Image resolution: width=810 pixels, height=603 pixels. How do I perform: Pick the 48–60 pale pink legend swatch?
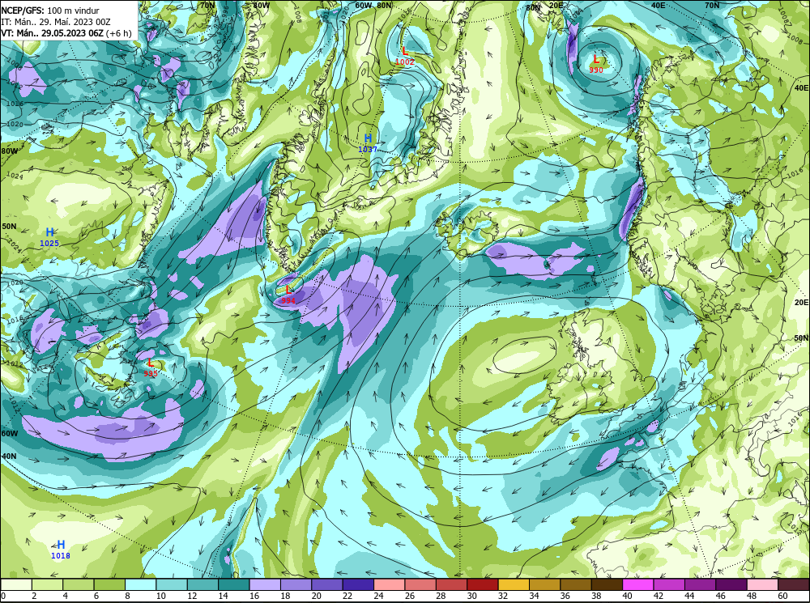click(x=762, y=584)
